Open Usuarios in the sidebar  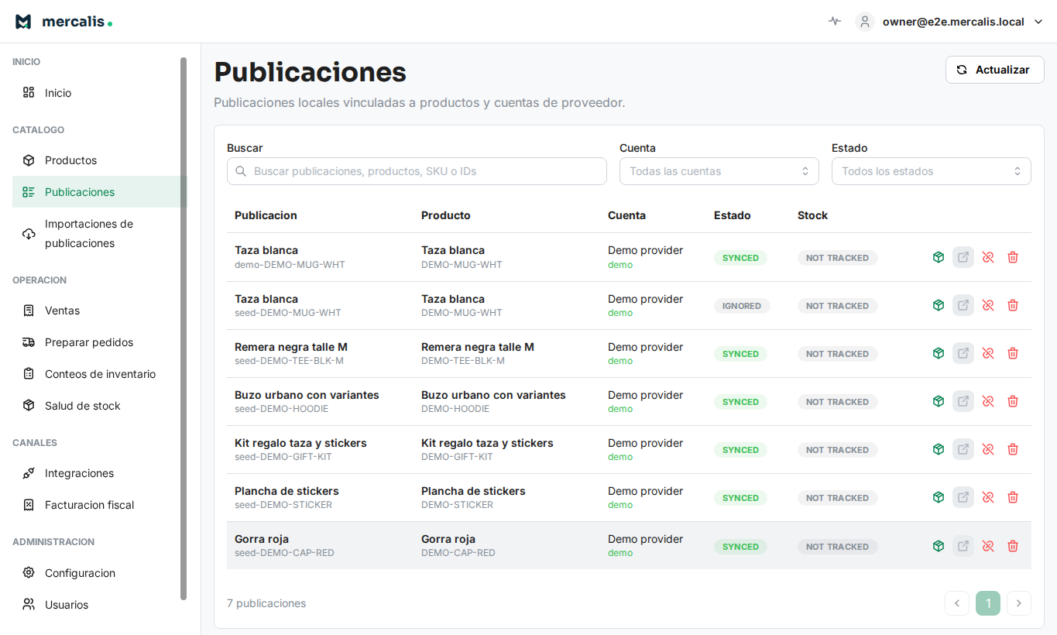tap(99, 605)
